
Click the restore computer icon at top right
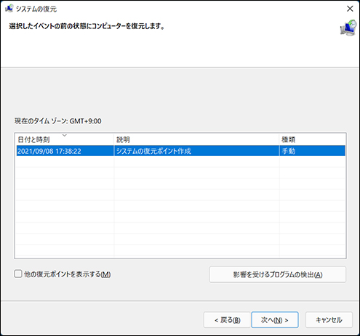(x=348, y=28)
